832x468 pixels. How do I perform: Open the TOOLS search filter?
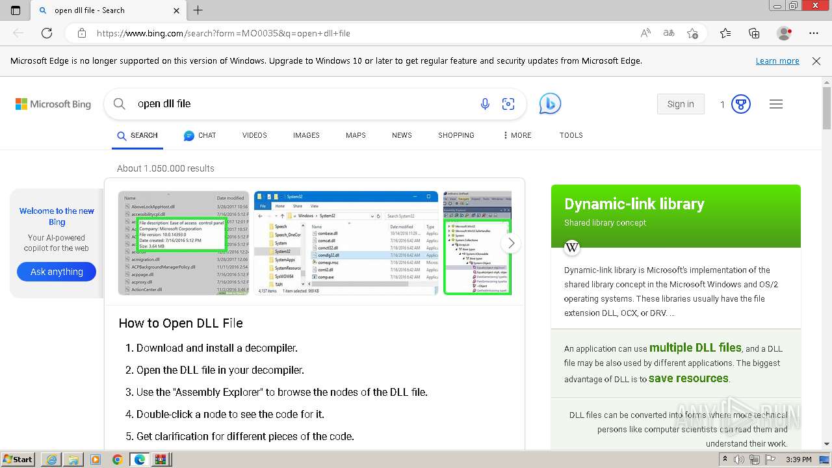[x=571, y=135]
